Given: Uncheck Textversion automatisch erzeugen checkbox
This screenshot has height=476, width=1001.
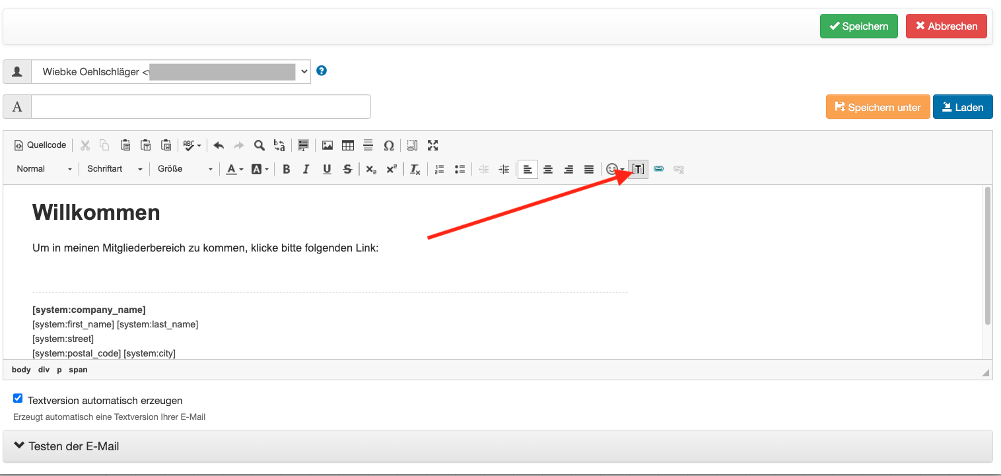Looking at the screenshot, I should (18, 399).
